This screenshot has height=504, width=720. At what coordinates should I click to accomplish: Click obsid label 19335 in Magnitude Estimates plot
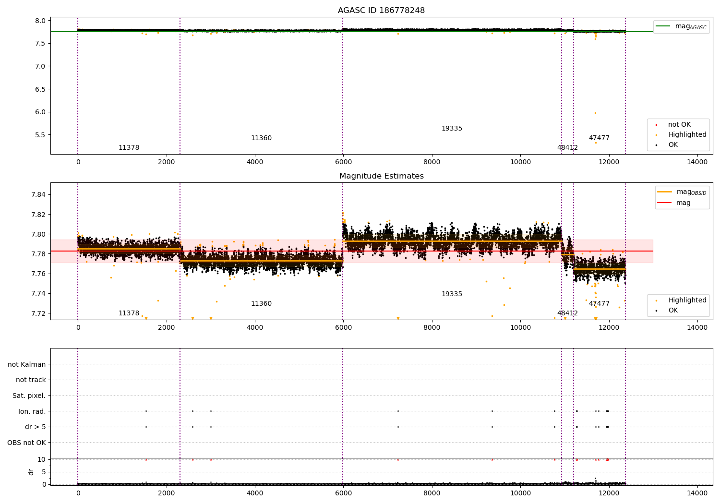click(x=452, y=294)
